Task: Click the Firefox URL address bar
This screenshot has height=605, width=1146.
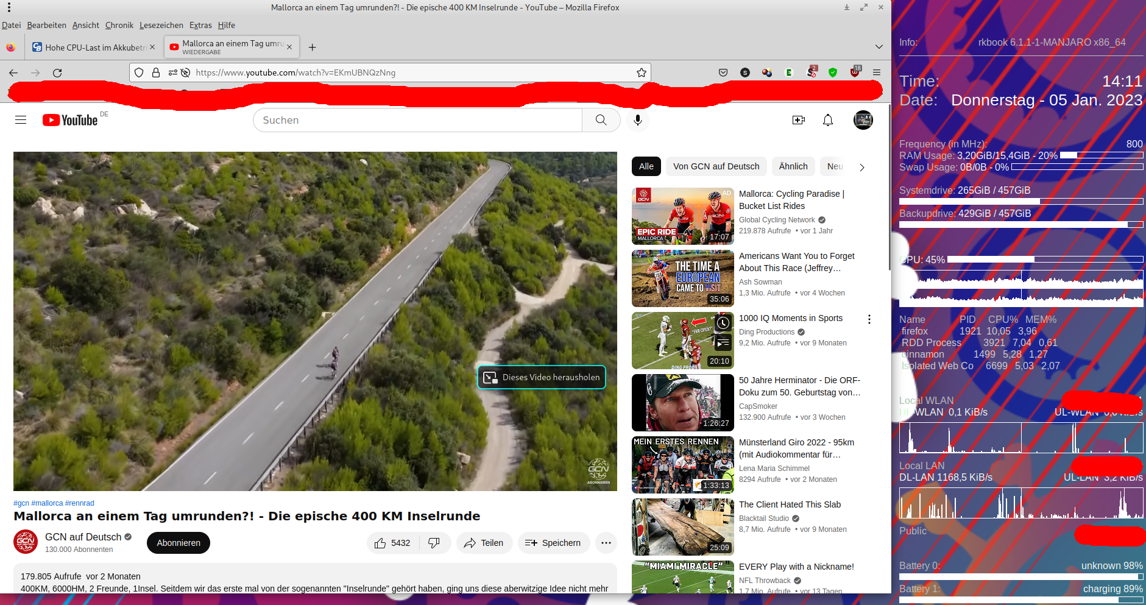Action: pos(390,73)
